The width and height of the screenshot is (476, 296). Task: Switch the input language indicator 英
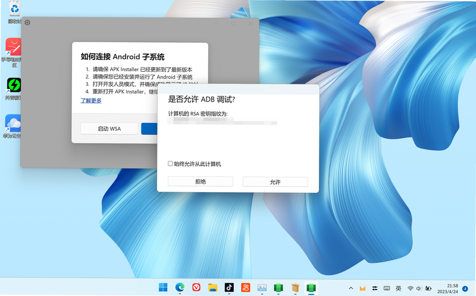pos(399,288)
